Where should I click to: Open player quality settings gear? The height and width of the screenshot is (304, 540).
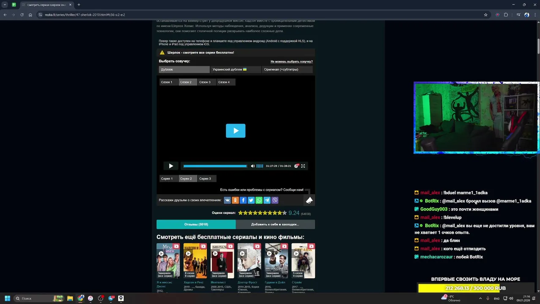click(x=296, y=166)
